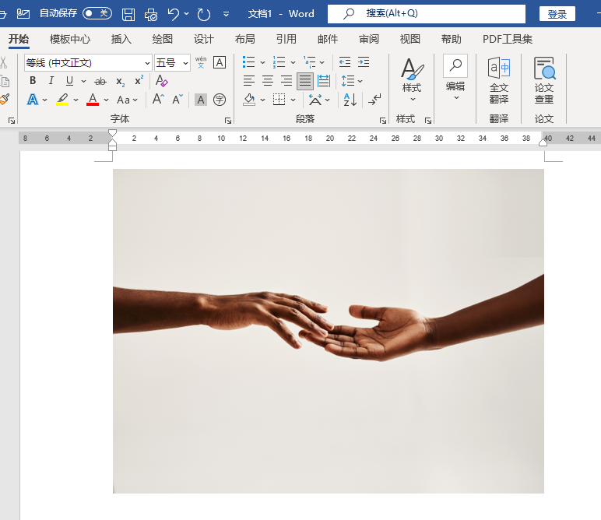
Task: Click the enclosed character icon
Action: point(220,100)
